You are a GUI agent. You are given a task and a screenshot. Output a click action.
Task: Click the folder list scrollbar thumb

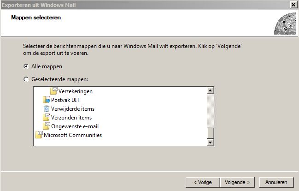pyautogui.click(x=211, y=132)
